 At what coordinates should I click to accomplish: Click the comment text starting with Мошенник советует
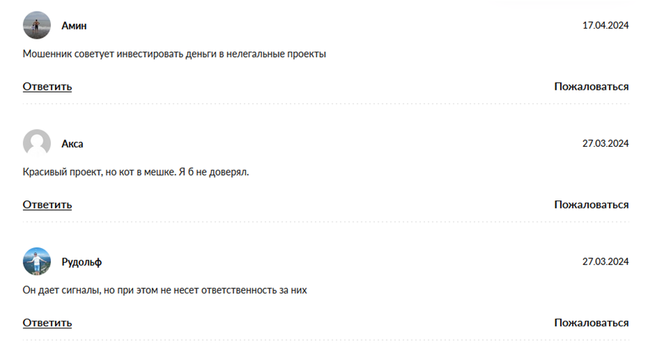coord(174,54)
